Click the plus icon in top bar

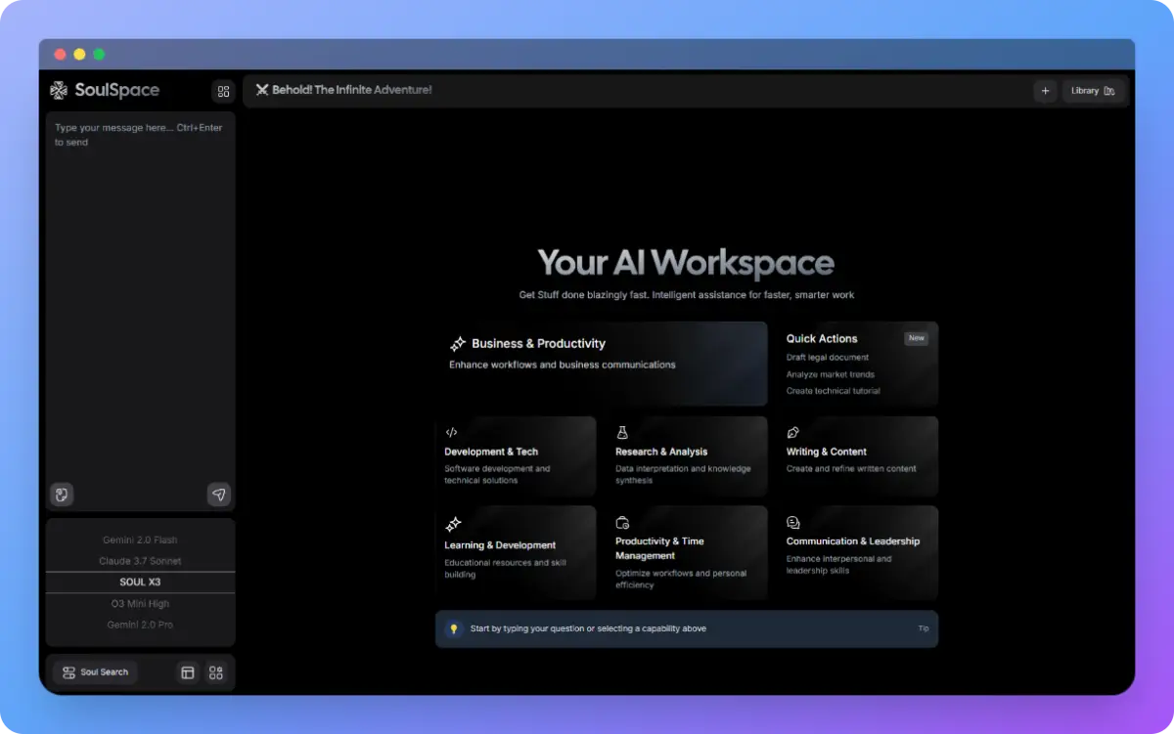(1045, 91)
